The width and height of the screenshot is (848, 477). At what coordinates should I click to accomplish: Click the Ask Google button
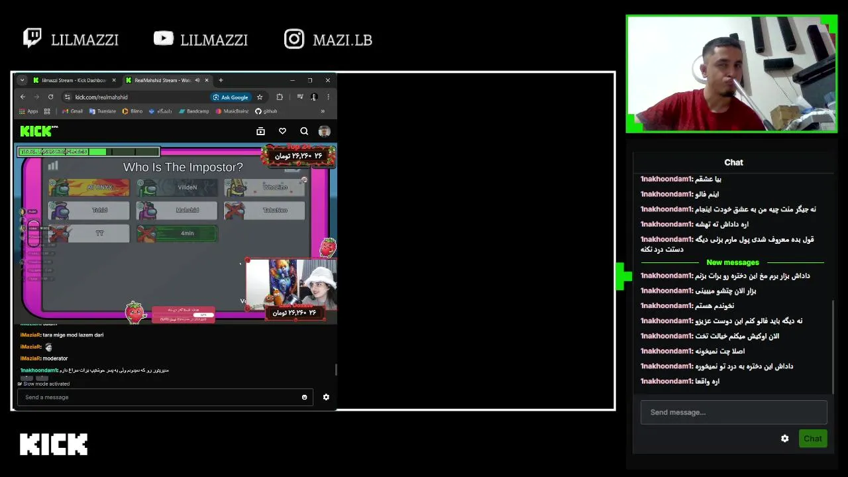pyautogui.click(x=231, y=97)
